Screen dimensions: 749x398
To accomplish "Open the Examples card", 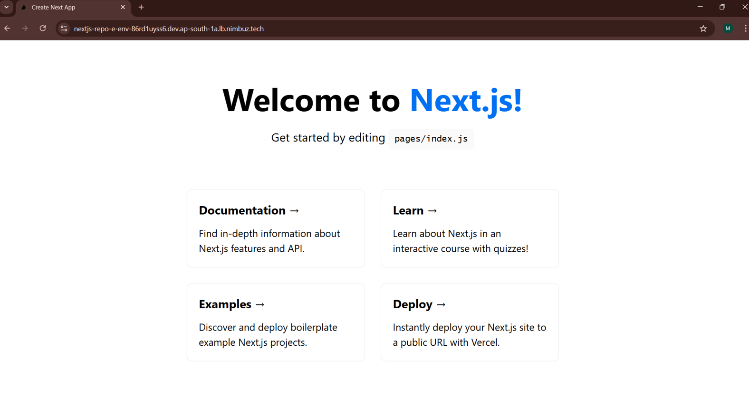I will (x=276, y=322).
